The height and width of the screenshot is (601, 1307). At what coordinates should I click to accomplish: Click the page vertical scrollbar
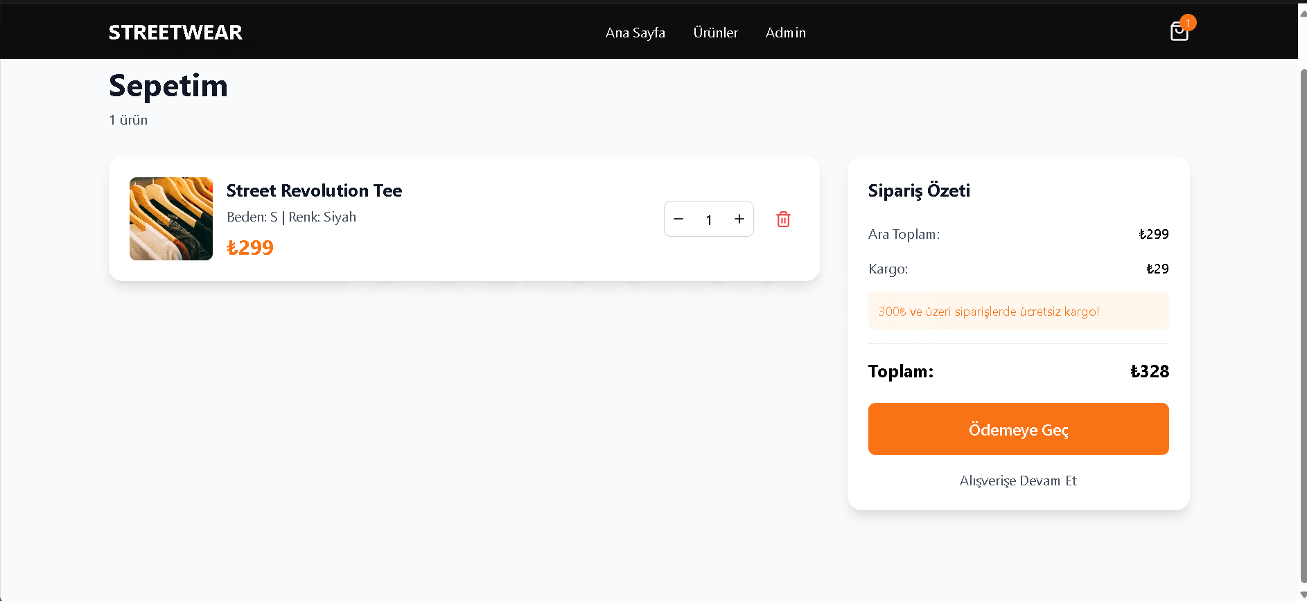click(x=1303, y=325)
